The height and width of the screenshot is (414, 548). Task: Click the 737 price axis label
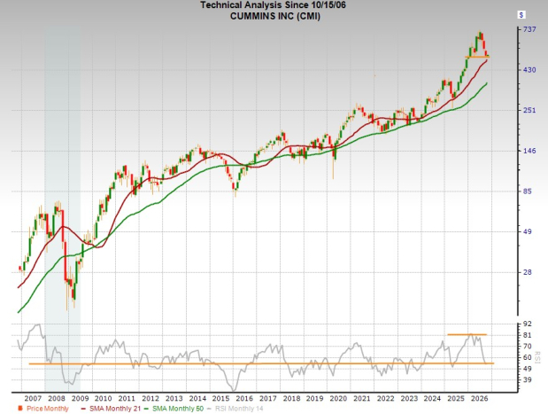tap(529, 29)
